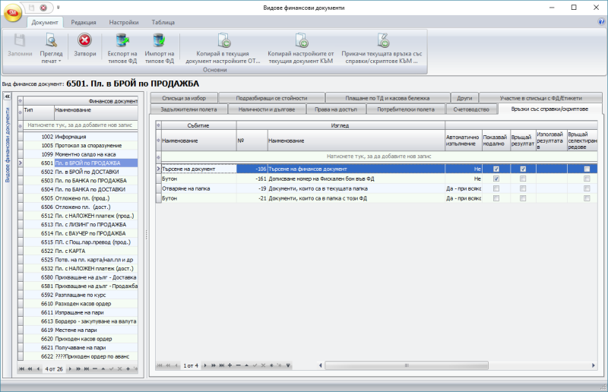Open Други tab
Viewport: 608px width, 392px height.
tap(464, 98)
